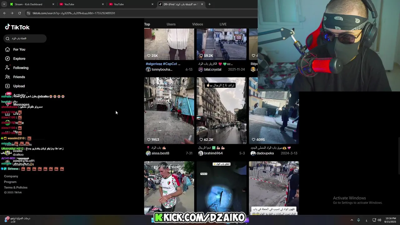Open the Arabic input language indicator
The width and height of the screenshot is (400, 225).
point(367,220)
